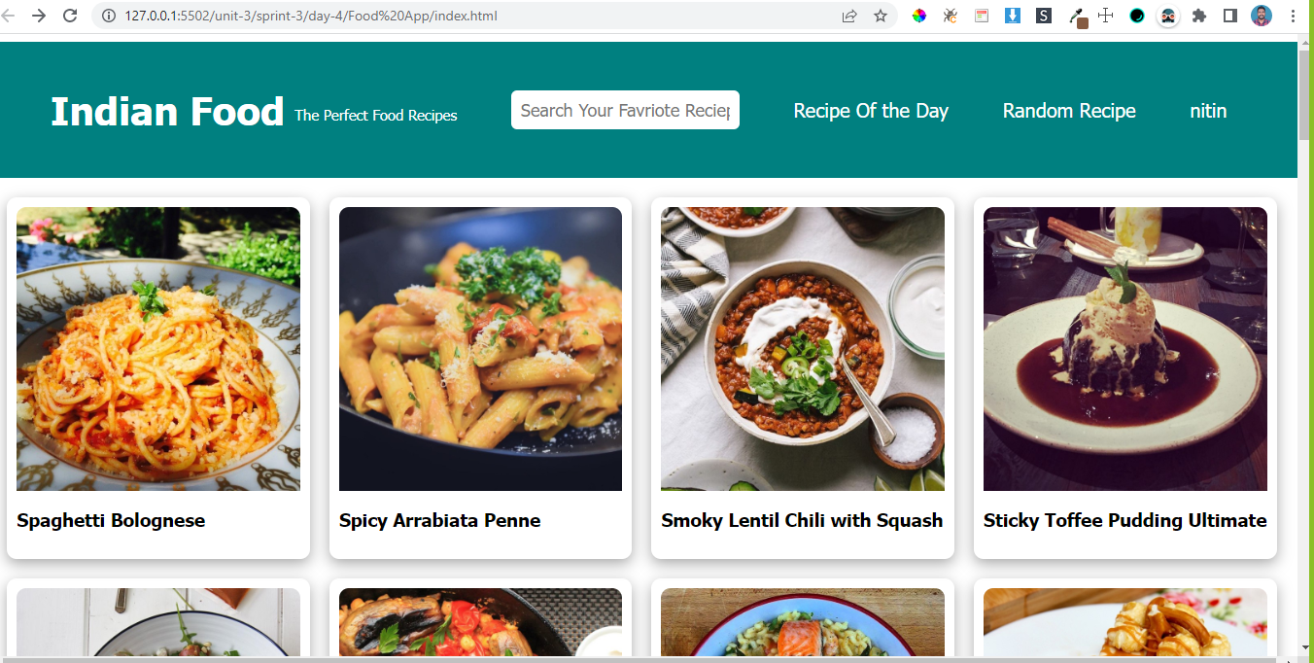Viewport: 1314px width, 663px height.
Task: Click the Stylus extension icon
Action: [x=1043, y=16]
